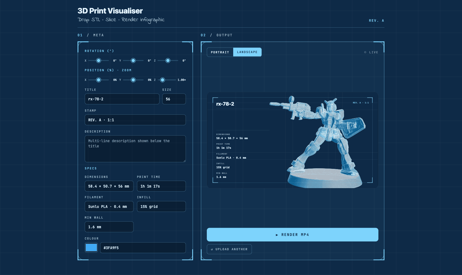Adjust the Position X slider

98,80
